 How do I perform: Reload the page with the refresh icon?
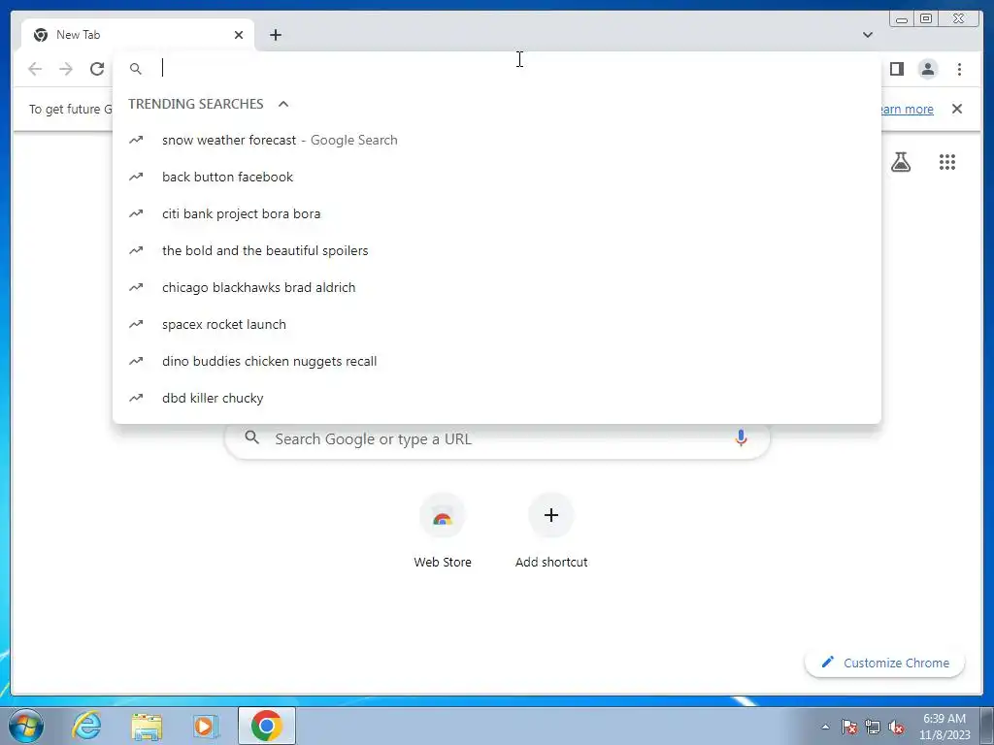coord(97,69)
